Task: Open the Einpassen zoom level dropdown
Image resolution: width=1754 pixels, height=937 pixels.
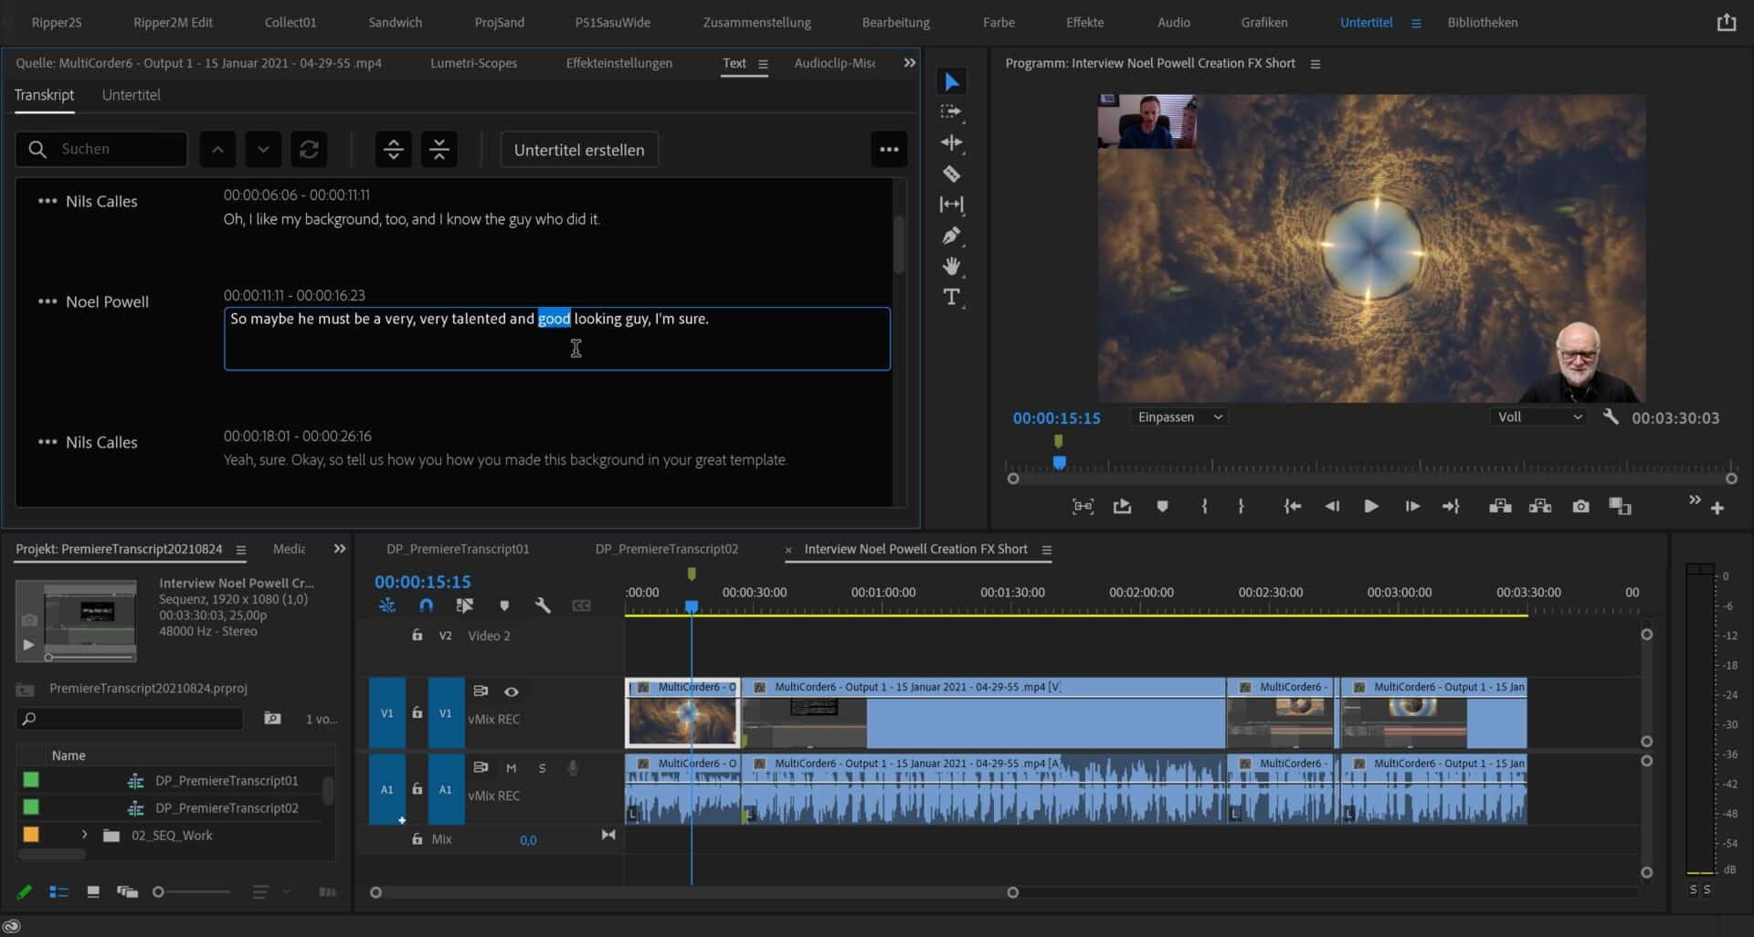Action: [x=1178, y=416]
